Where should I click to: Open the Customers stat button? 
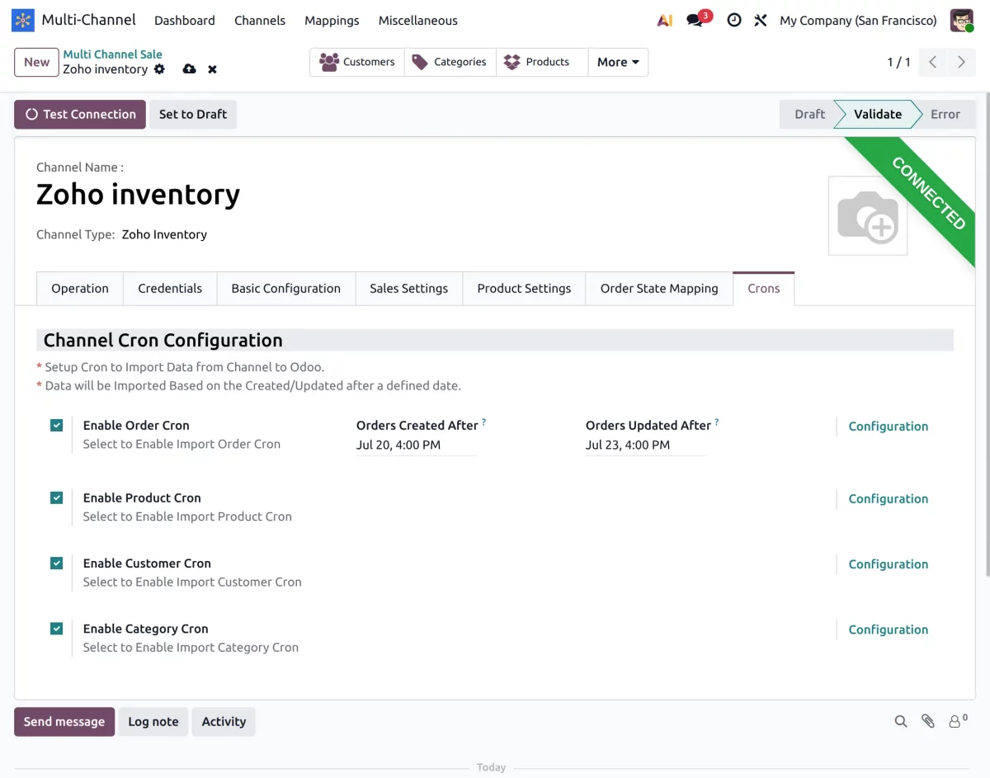pos(357,62)
